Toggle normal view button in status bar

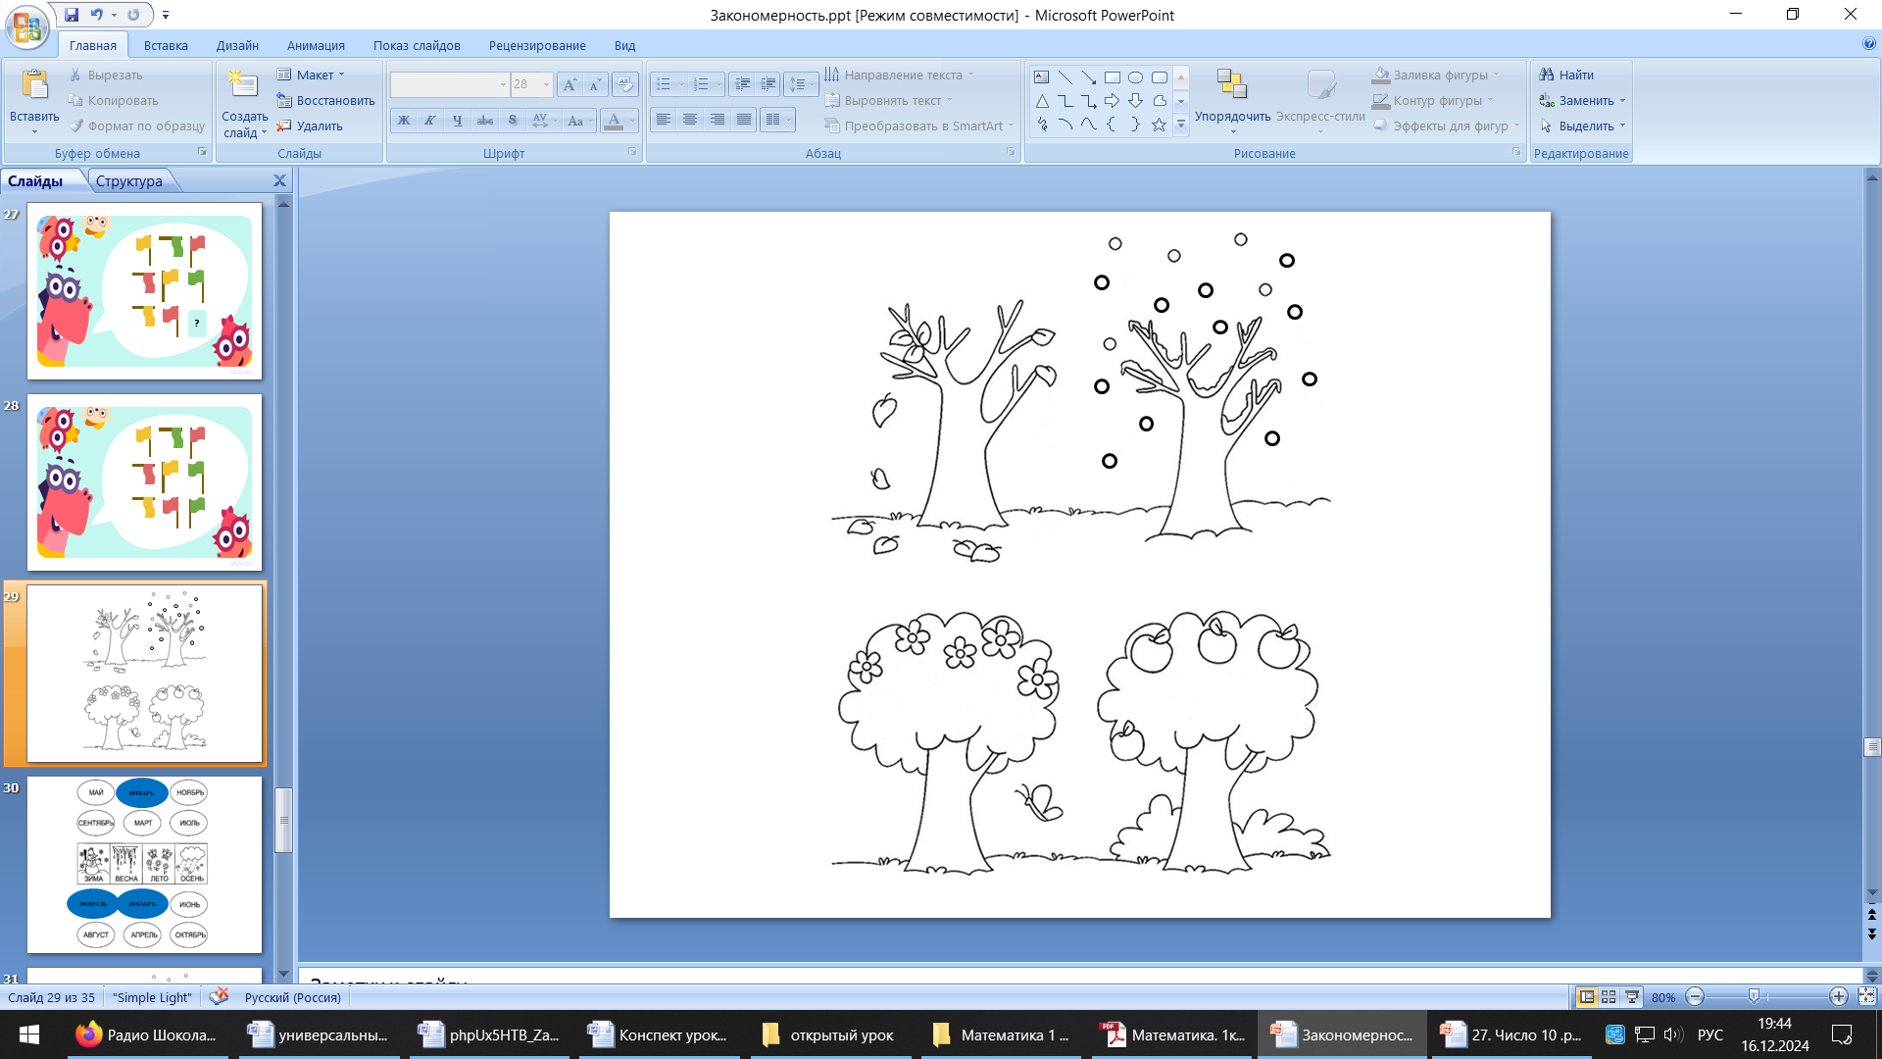[x=1586, y=996]
